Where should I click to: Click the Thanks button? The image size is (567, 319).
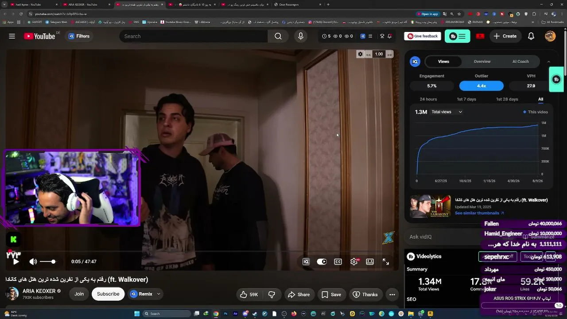[365, 295]
